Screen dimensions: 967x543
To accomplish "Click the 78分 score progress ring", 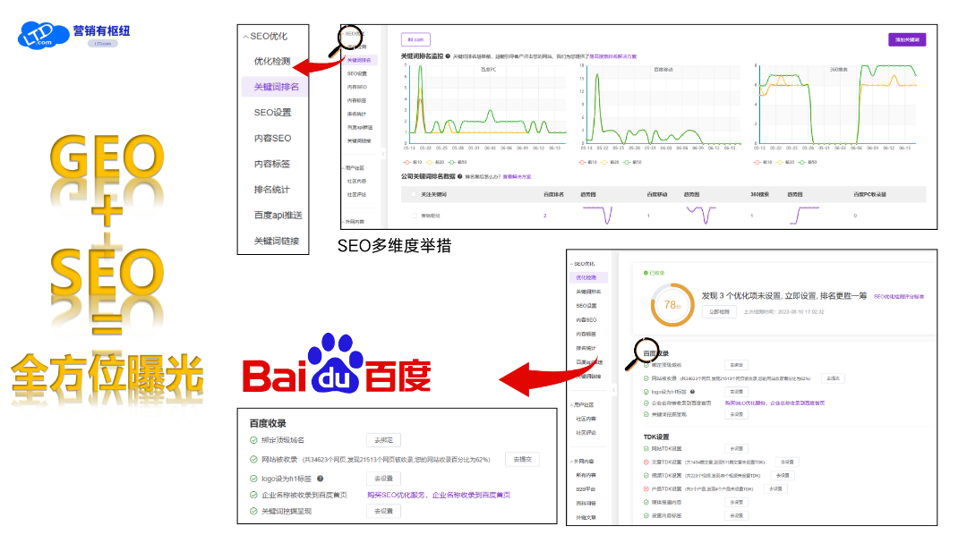I will pyautogui.click(x=672, y=304).
